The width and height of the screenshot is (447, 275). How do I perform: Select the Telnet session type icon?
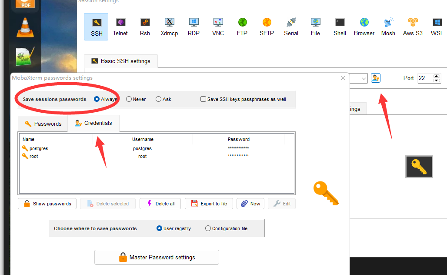pyautogui.click(x=120, y=27)
